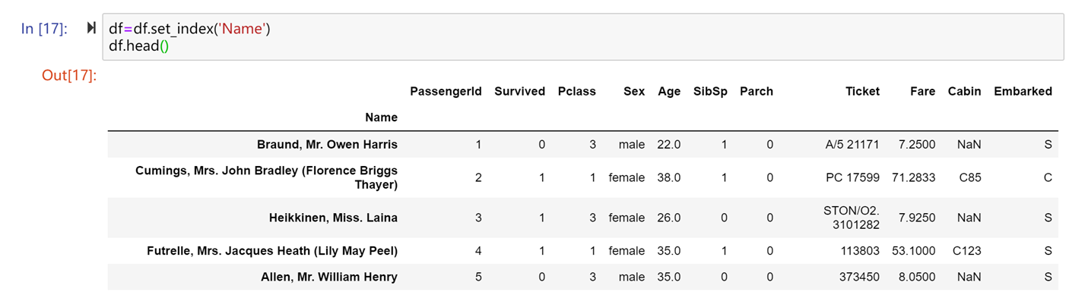Click the Pclass column header
This screenshot has width=1069, height=301.
576,92
